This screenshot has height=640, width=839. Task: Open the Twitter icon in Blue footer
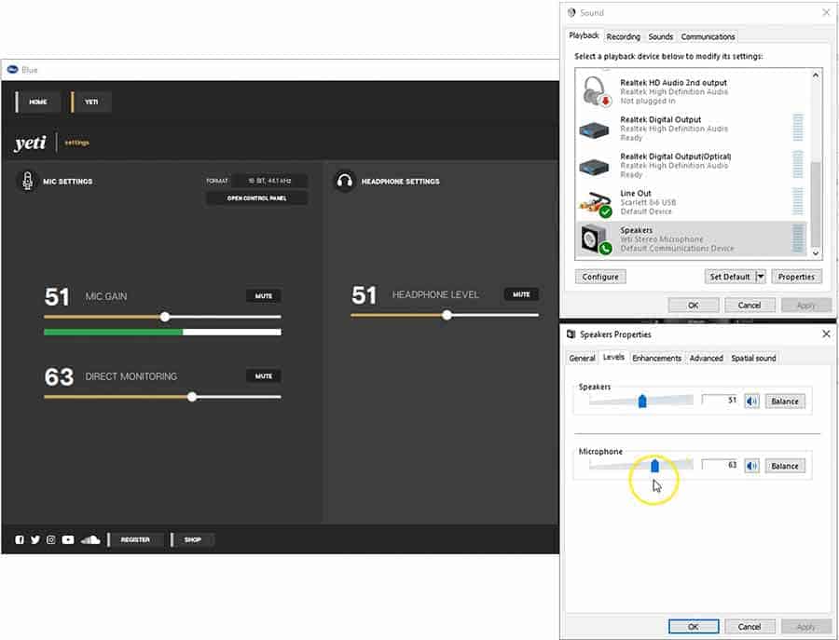tap(35, 539)
